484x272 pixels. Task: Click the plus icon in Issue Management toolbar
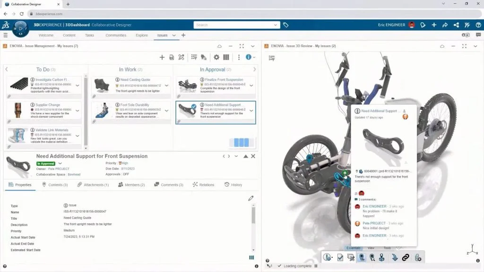click(x=162, y=57)
